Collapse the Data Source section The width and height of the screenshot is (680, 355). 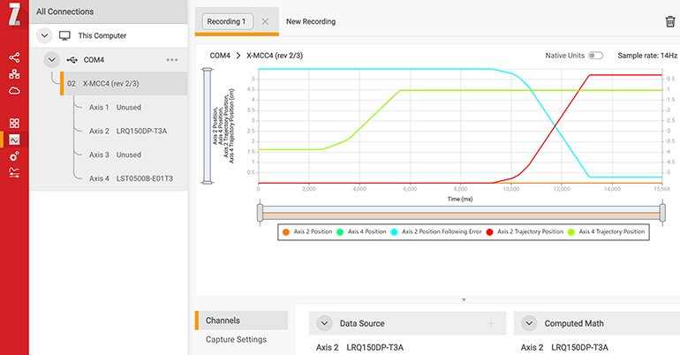323,324
